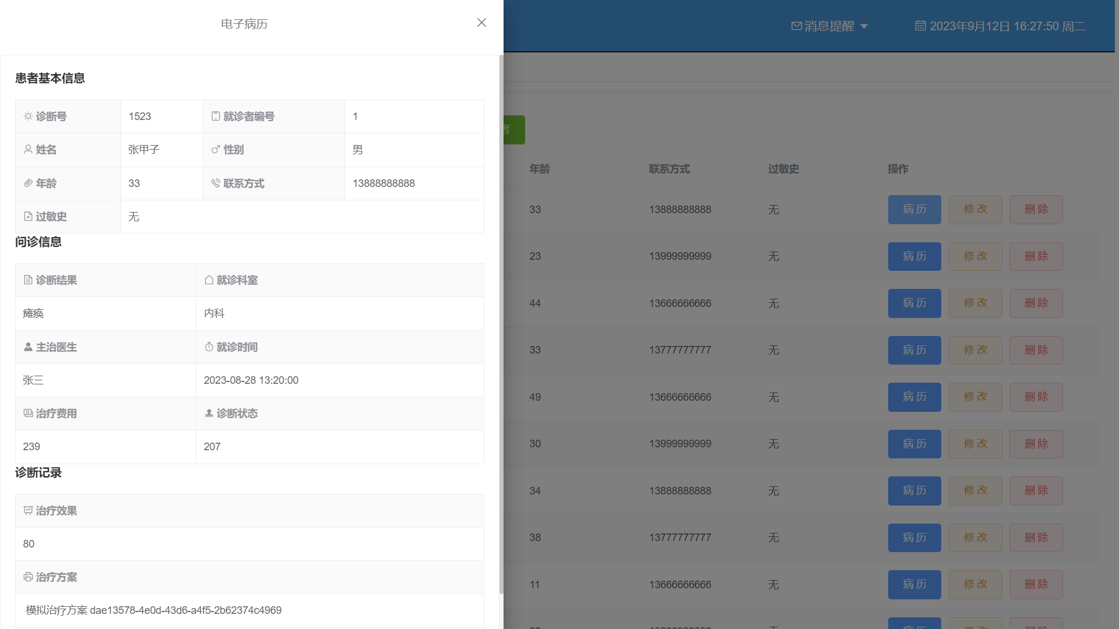The width and height of the screenshot is (1119, 629).
Task: Click the department value 内科
Action: click(x=214, y=313)
